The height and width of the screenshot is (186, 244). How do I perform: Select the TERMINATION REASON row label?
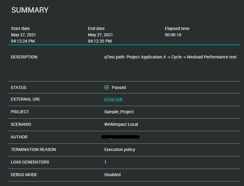pos(33,149)
